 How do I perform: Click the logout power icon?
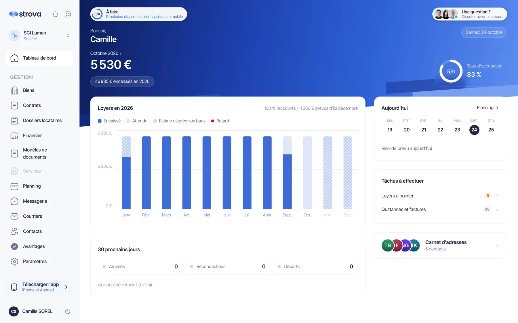68,311
